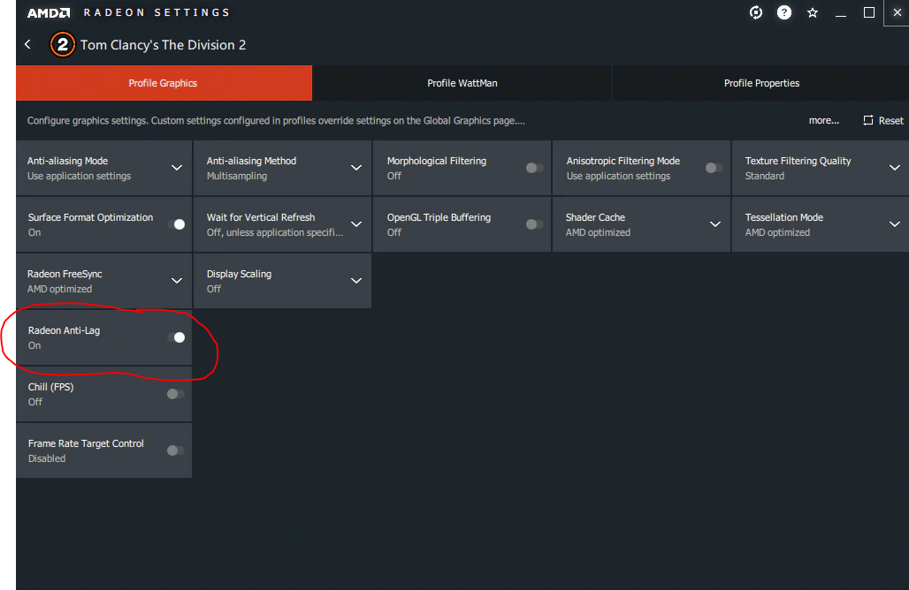The width and height of the screenshot is (909, 590).
Task: Open the Radeon updates refresh icon
Action: pos(755,12)
